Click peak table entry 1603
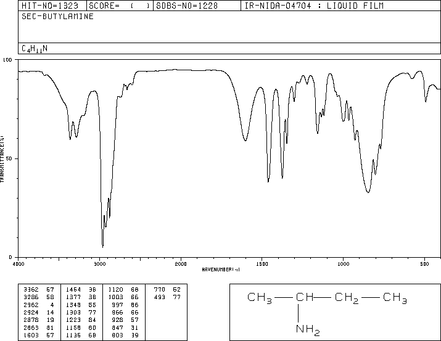Screen dimensions: 441x341 31,335
